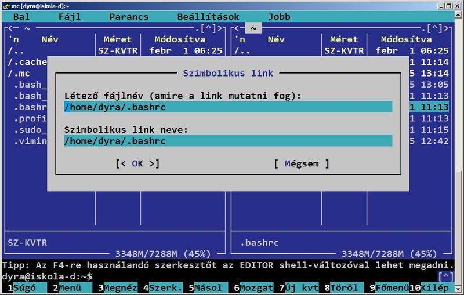Click right panel disk usage 3348M/7288M

point(389,254)
